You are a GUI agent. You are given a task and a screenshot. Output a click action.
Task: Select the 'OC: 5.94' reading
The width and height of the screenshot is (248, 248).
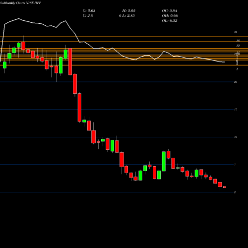pos(170,11)
